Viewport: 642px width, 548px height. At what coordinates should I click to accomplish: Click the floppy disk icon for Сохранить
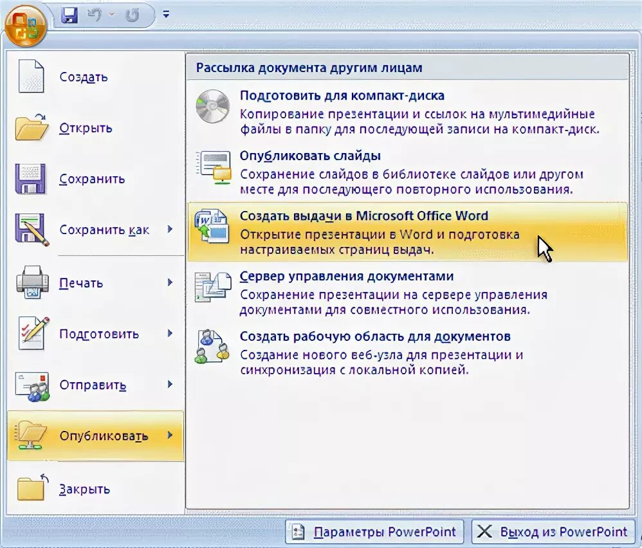(x=30, y=179)
